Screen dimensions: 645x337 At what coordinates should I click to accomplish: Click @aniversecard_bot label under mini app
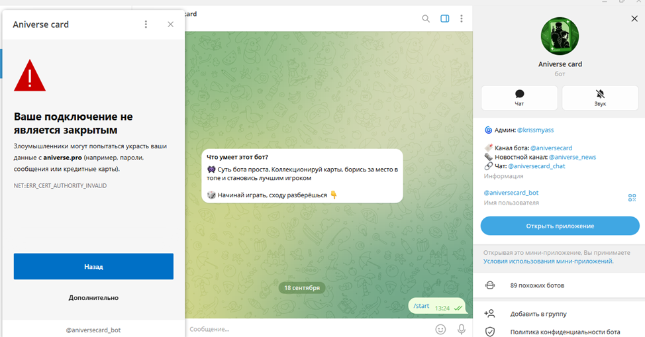tap(93, 330)
